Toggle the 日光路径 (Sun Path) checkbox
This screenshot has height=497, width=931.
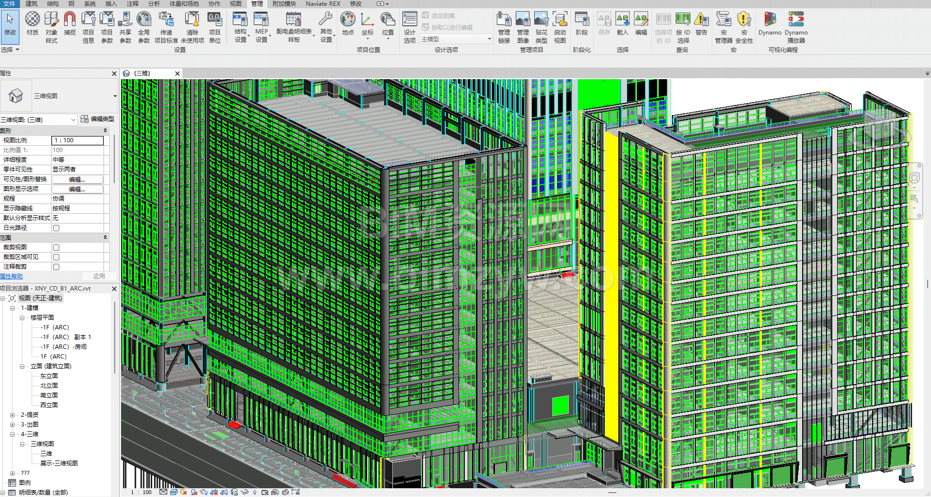[56, 228]
